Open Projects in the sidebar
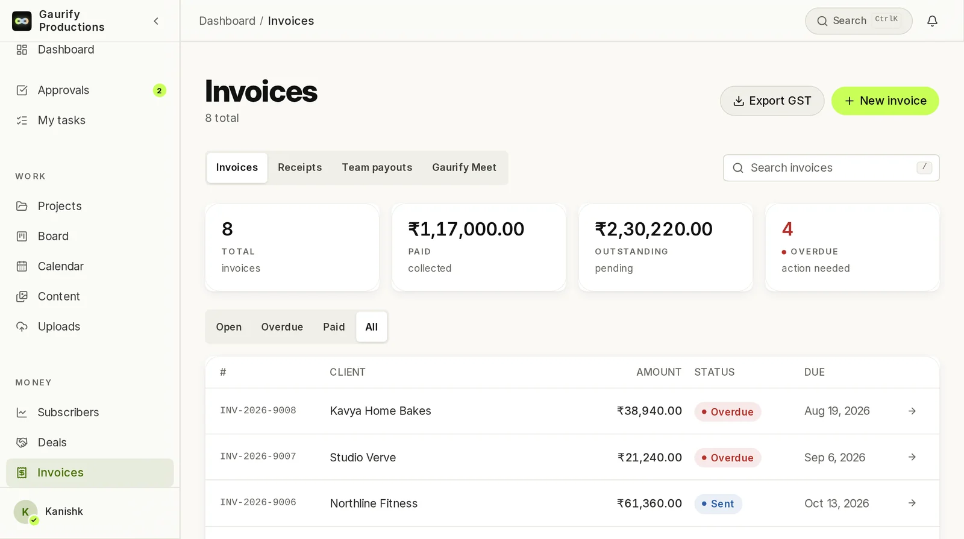964x539 pixels. tap(90, 206)
